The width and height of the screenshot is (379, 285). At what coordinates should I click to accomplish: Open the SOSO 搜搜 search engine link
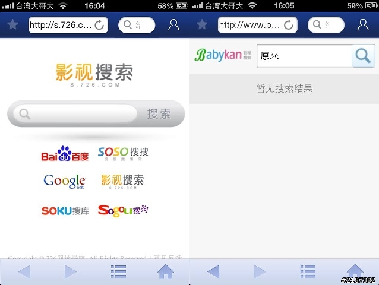123,154
